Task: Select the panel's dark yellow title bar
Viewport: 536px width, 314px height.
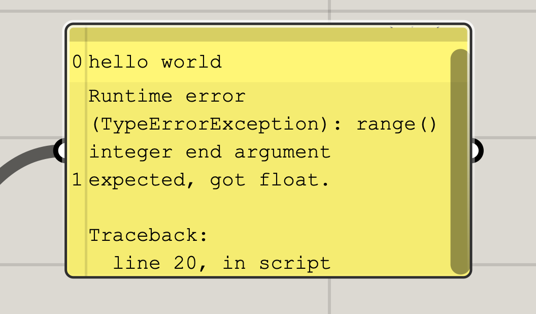Action: pos(269,34)
